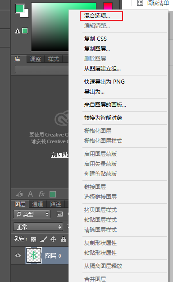This screenshot has width=173, height=282.
Task: Click the add graphic icon in library footer
Action: (19, 194)
